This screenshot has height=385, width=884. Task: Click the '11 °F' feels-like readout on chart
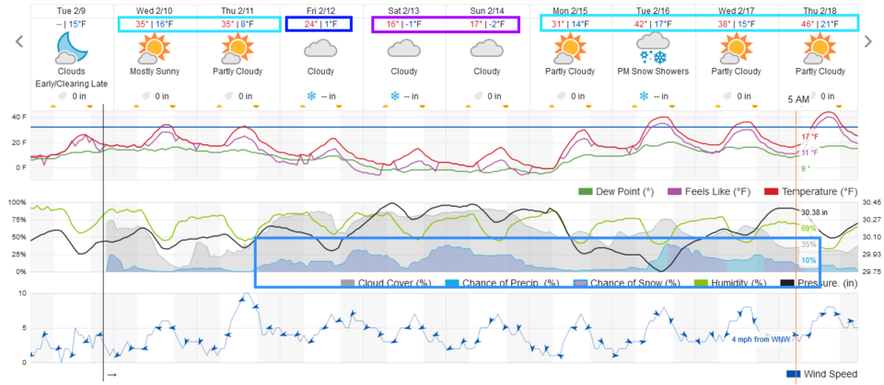(809, 152)
